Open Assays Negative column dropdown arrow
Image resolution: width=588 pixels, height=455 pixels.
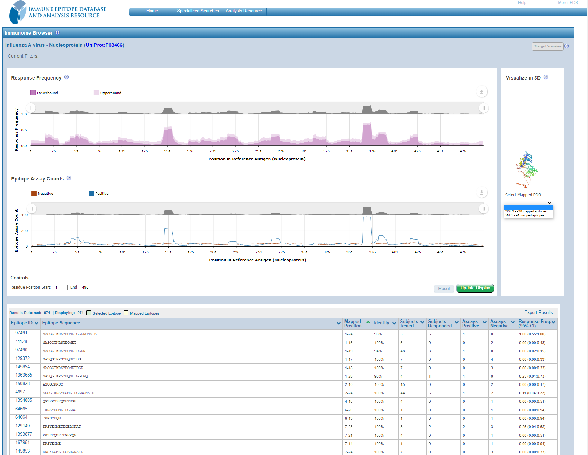click(513, 322)
